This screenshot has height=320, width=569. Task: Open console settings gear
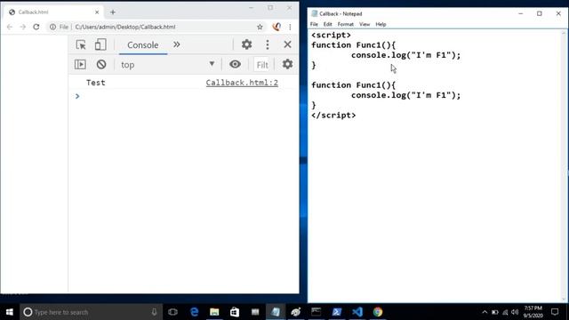tap(287, 64)
